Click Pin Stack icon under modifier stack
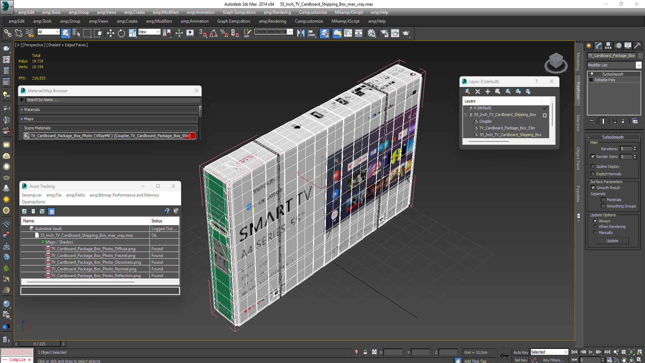 (591, 121)
